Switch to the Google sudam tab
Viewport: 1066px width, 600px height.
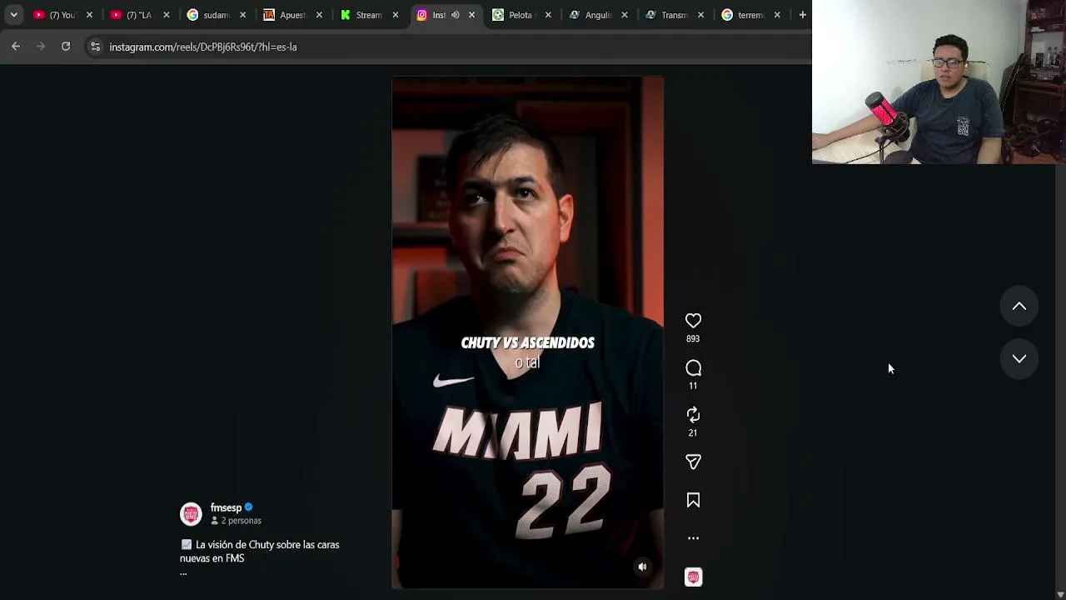coord(216,15)
